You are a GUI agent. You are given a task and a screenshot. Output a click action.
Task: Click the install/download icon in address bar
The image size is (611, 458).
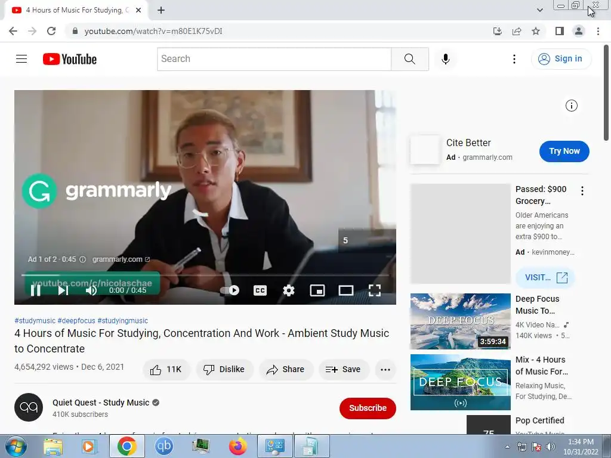(498, 31)
